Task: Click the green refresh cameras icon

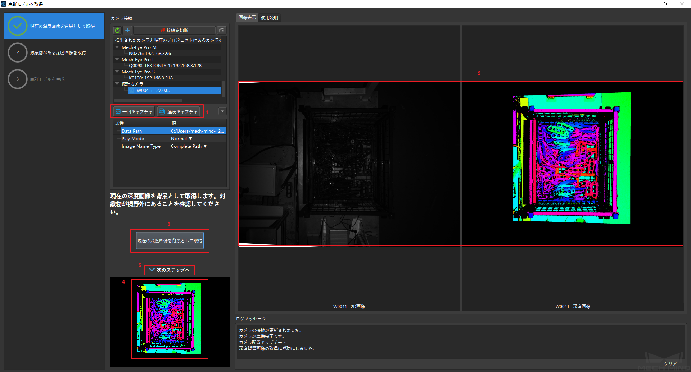Action: tap(117, 31)
